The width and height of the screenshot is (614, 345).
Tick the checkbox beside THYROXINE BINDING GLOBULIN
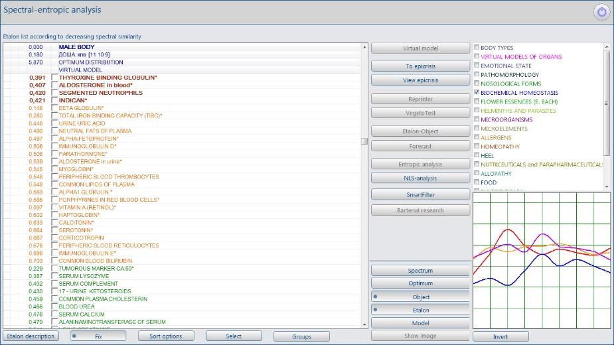click(54, 78)
